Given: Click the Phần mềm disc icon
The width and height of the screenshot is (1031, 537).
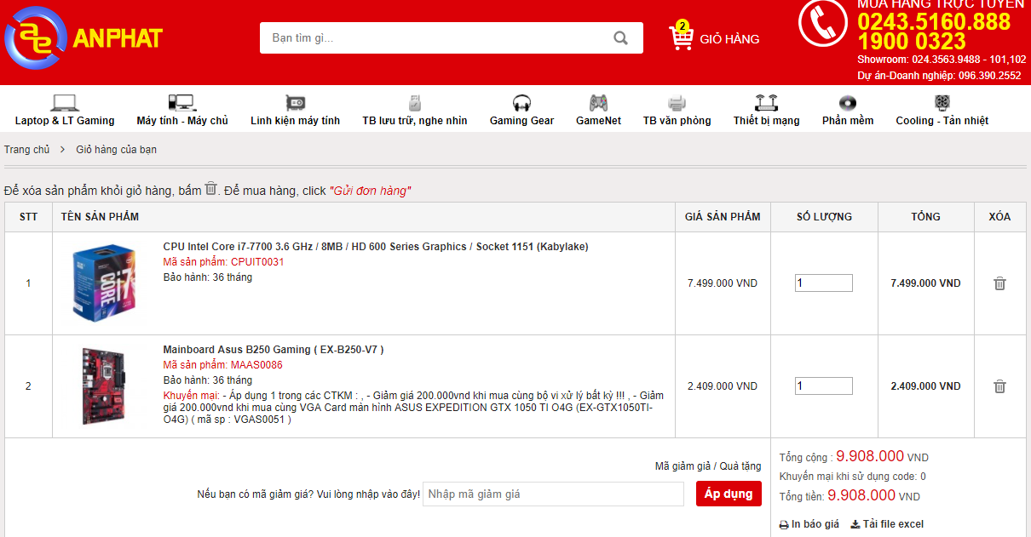Looking at the screenshot, I should [848, 103].
